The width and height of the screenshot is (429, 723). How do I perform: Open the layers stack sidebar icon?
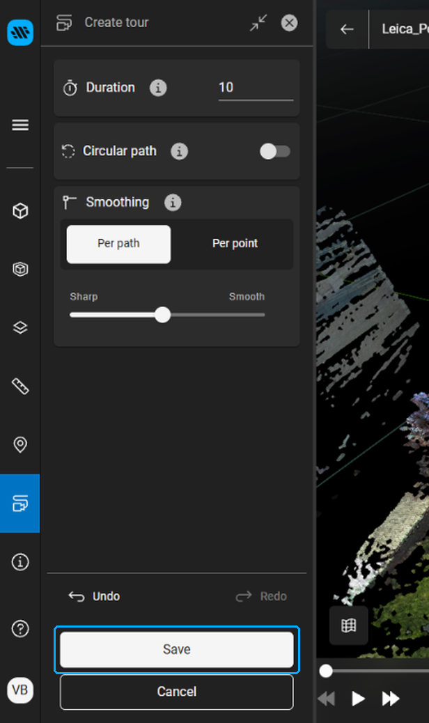click(20, 327)
